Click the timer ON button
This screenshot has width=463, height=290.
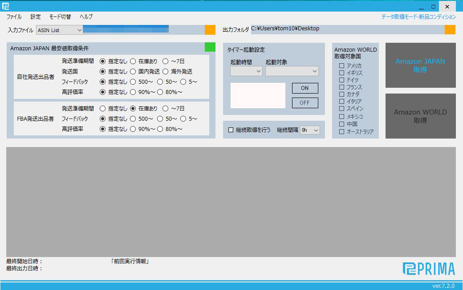point(305,88)
